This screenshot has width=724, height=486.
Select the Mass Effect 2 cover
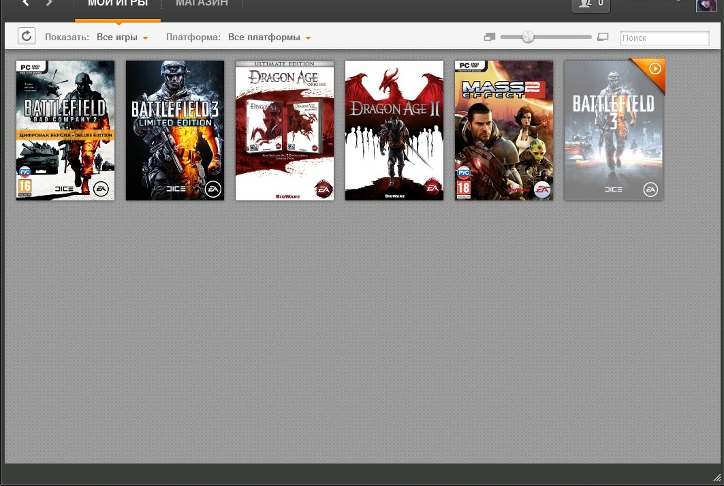pos(504,130)
